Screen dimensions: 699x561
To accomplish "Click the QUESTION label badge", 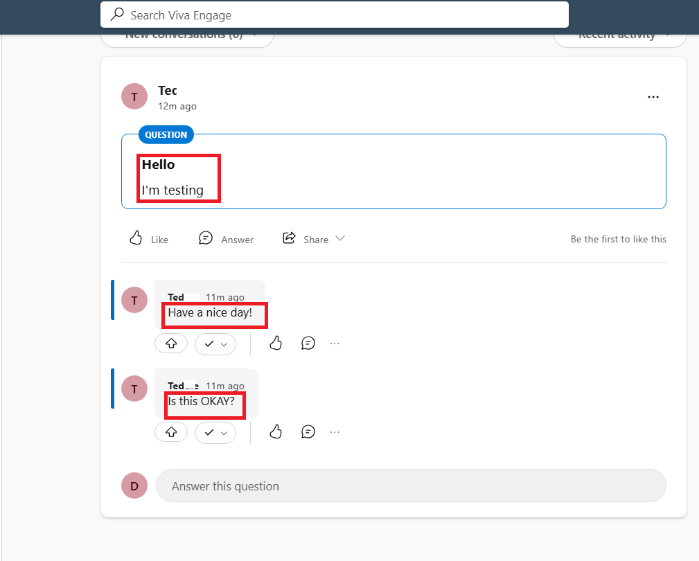I will [x=166, y=134].
